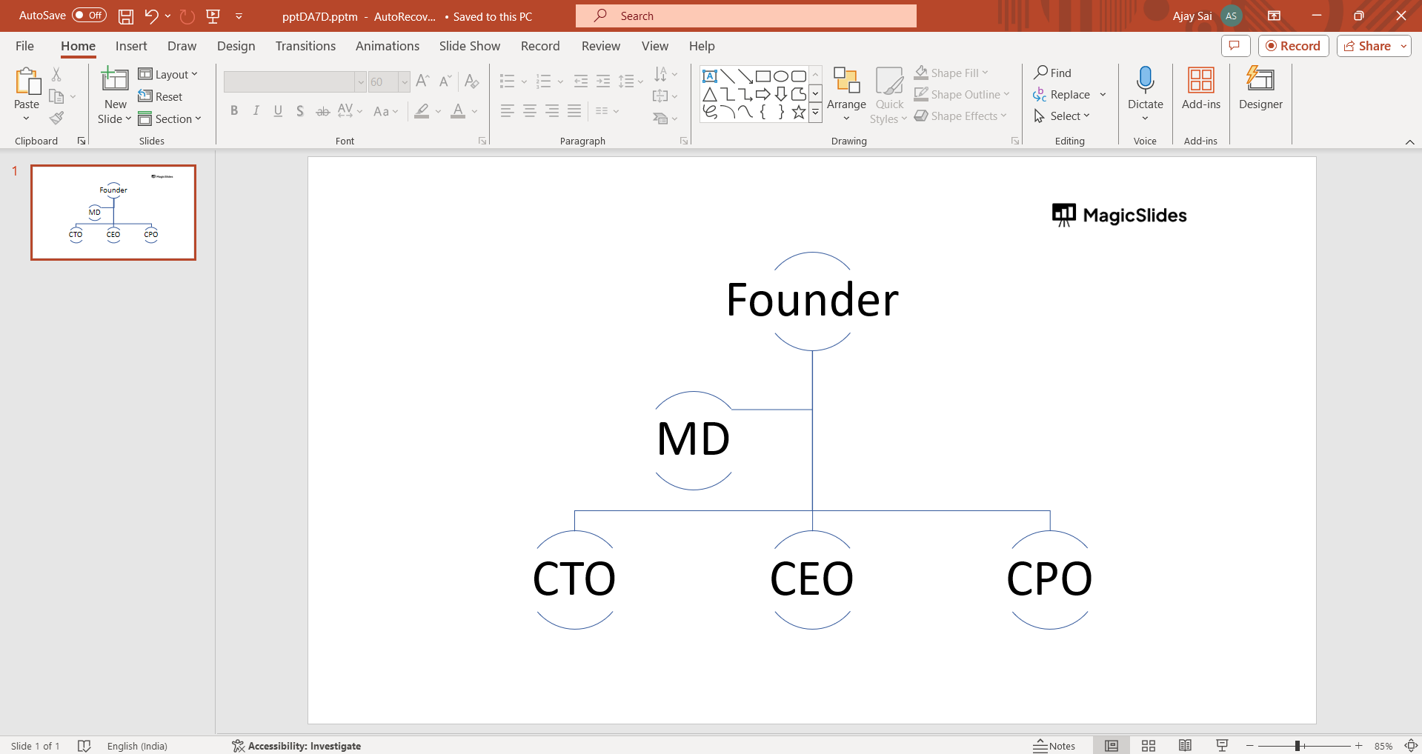
Task: Click the Strikethrough icon
Action: [x=323, y=111]
